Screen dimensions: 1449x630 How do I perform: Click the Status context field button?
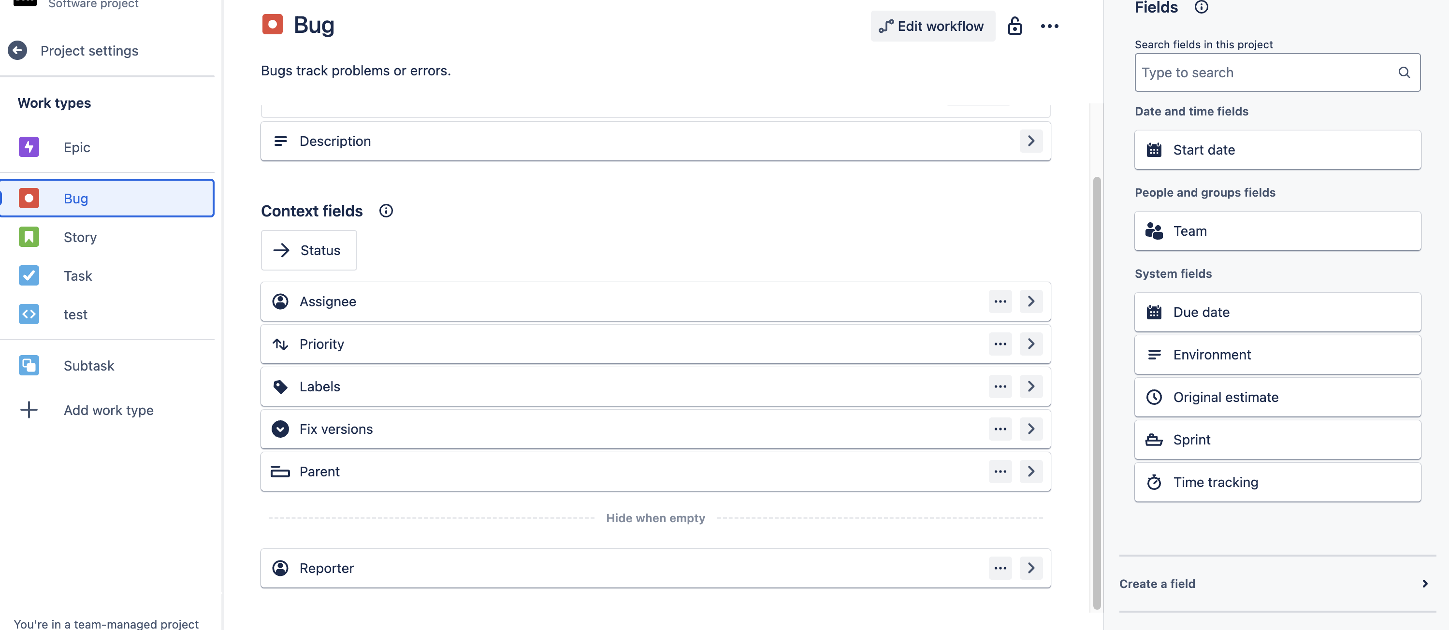(x=309, y=250)
